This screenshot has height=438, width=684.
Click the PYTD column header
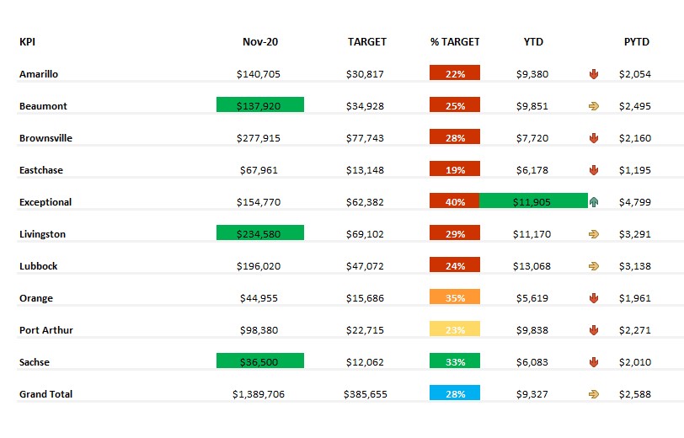coord(637,42)
